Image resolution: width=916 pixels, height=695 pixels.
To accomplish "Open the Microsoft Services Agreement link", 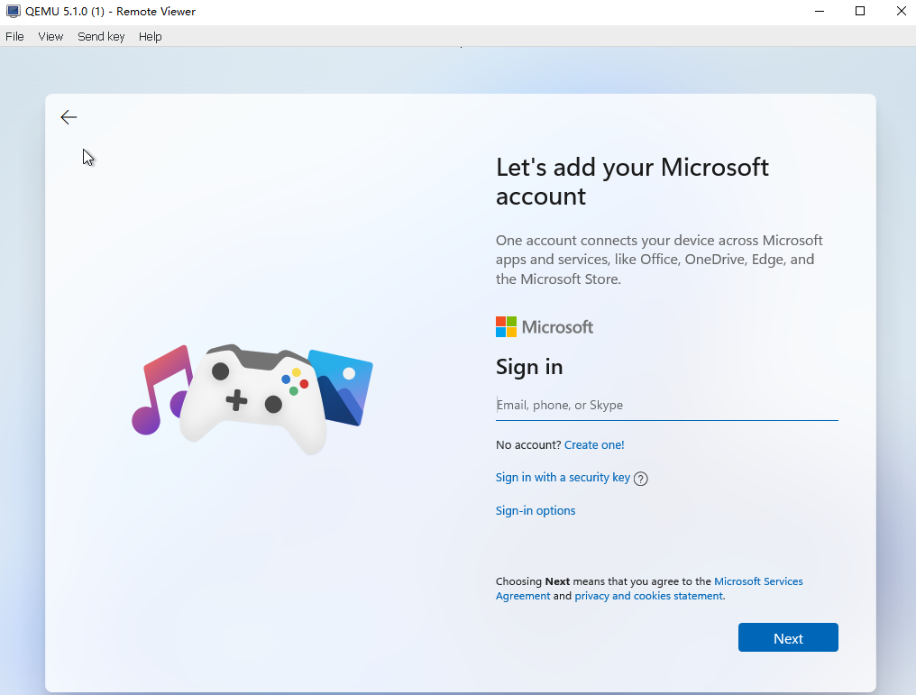I will point(757,581).
